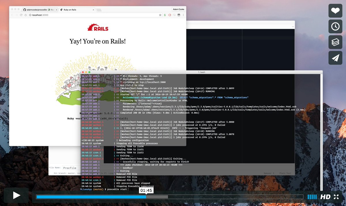The width and height of the screenshot is (346, 206).
Task: Select "Sending TERM to 21632" line
Action: pos(130,153)
